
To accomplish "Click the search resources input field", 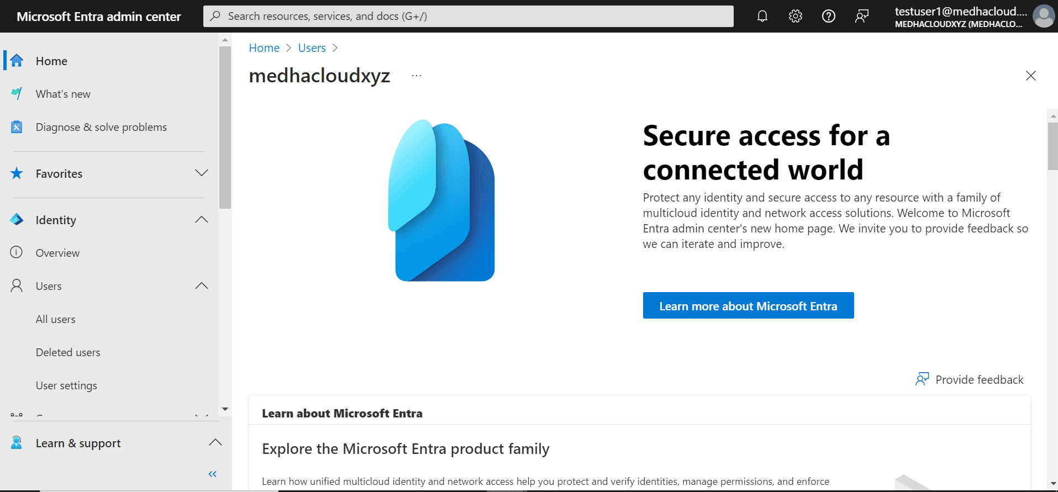I will tap(469, 16).
